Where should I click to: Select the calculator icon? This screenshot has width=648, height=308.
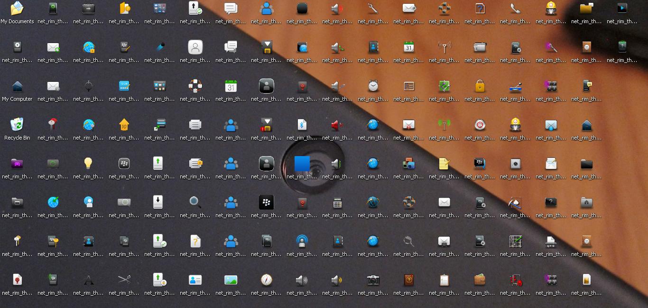pyautogui.click(x=337, y=202)
